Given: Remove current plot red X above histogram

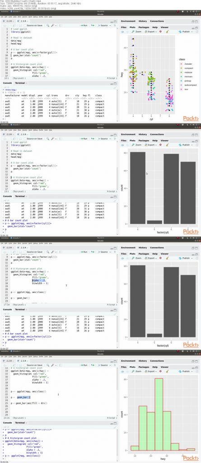Looking at the screenshot, I should (x=160, y=371).
